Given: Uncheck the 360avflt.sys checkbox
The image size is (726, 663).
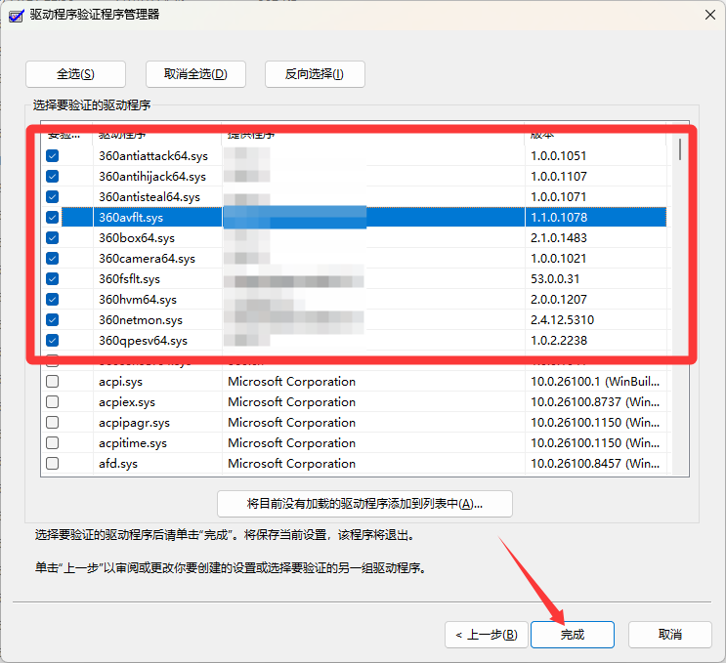Looking at the screenshot, I should coord(53,218).
